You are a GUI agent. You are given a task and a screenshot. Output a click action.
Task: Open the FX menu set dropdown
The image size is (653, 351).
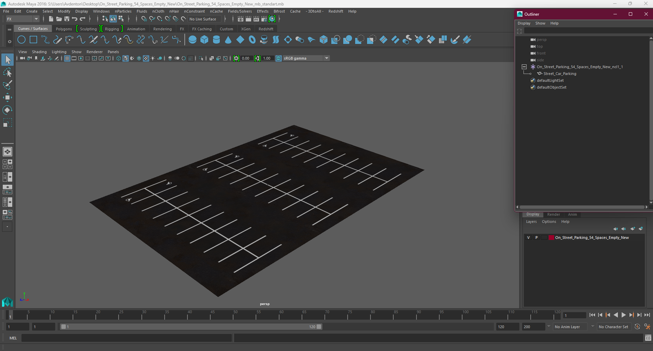[22, 19]
